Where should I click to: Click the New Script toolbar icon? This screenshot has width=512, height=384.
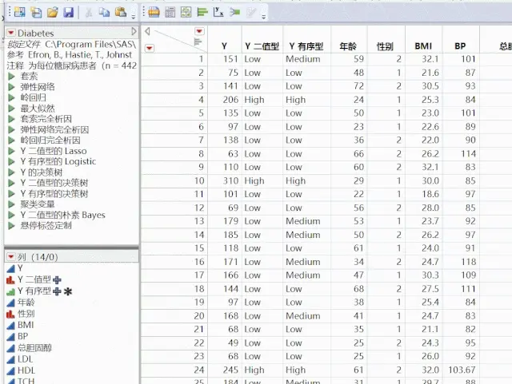click(36, 13)
